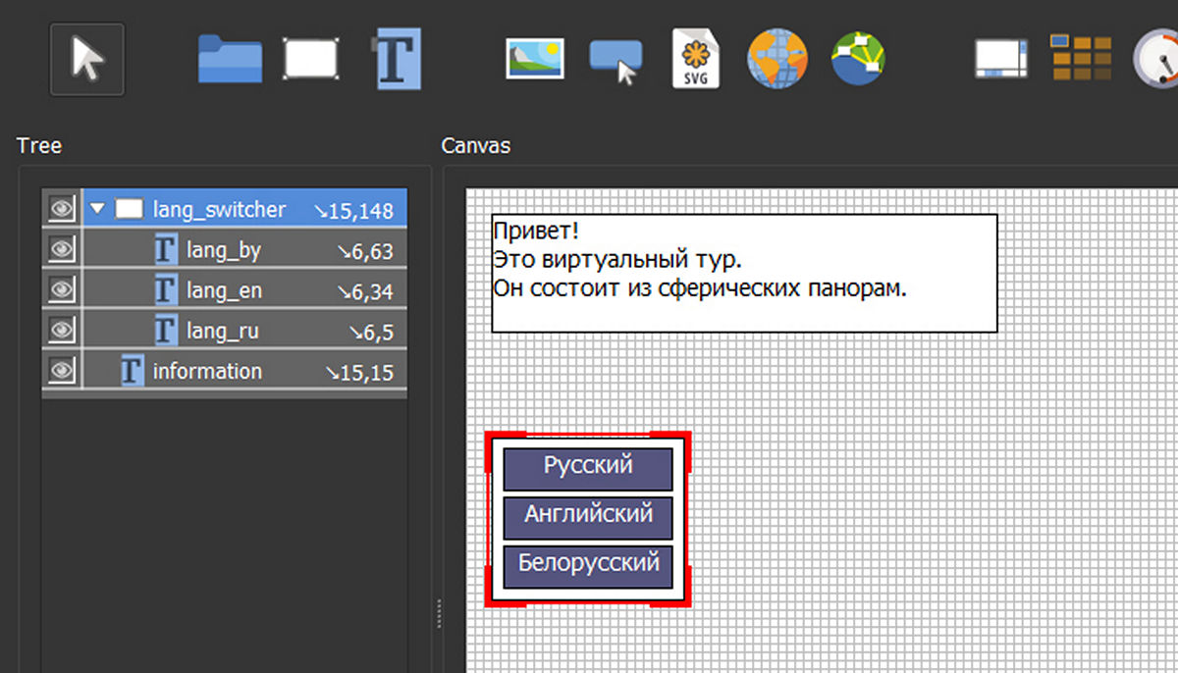Click the SVG file tool
Viewport: 1178px width, 673px height.
pos(695,59)
